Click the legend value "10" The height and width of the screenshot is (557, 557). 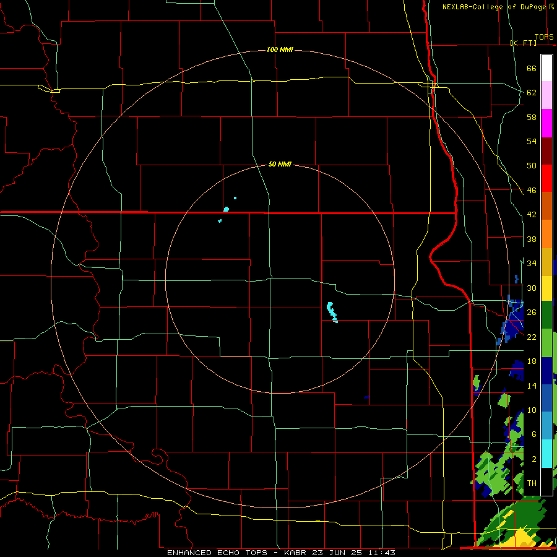(532, 410)
